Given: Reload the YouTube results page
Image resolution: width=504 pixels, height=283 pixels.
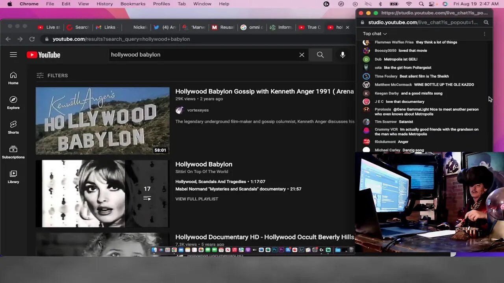Looking at the screenshot, I should (32, 39).
